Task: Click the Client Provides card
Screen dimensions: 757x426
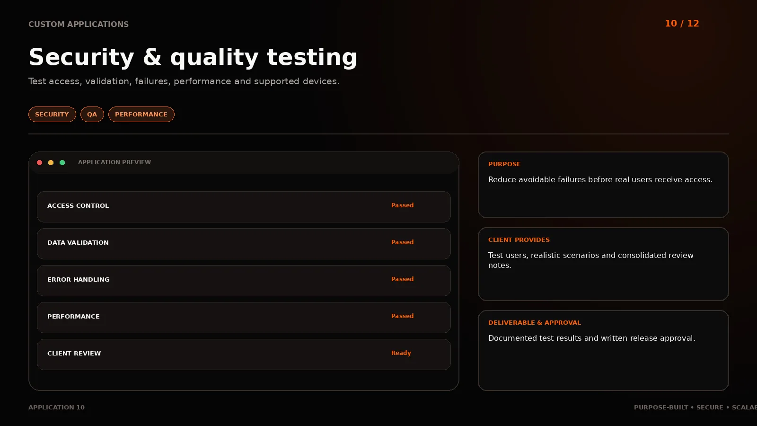Action: [603, 264]
